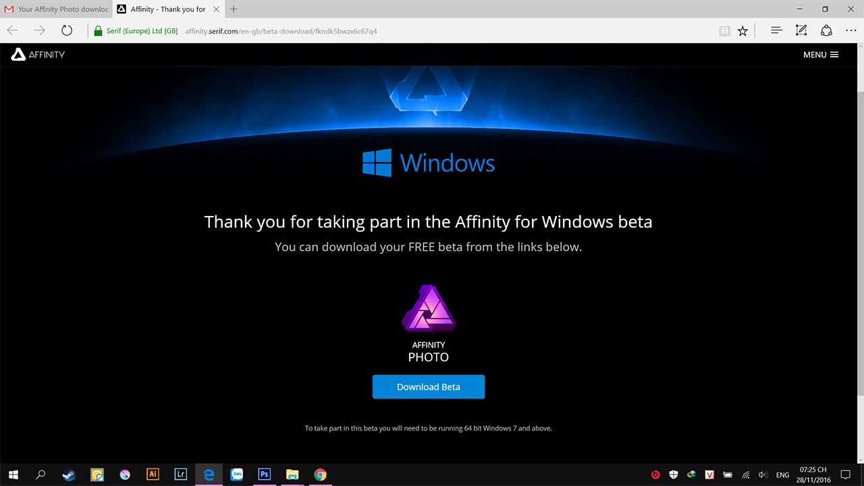Open Lightroom from the taskbar

[x=180, y=475]
